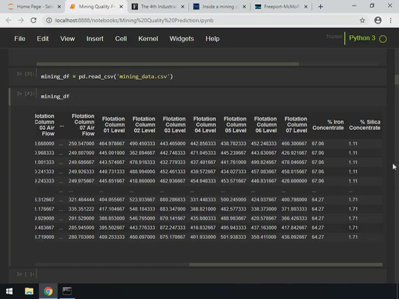Bookmark this page with the star icon
Viewport: 399px width, 299px height.
pos(362,20)
